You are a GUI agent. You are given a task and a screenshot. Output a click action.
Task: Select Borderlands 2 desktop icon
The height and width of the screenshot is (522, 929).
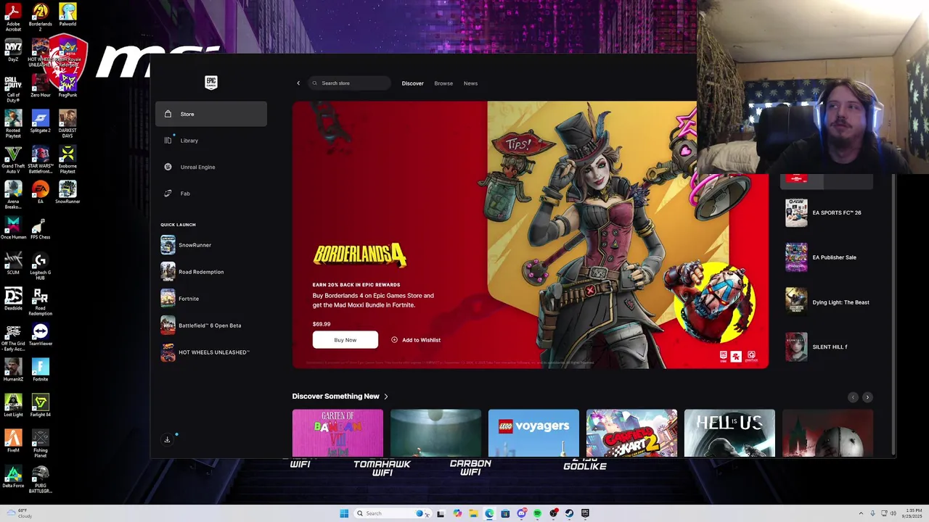point(40,17)
